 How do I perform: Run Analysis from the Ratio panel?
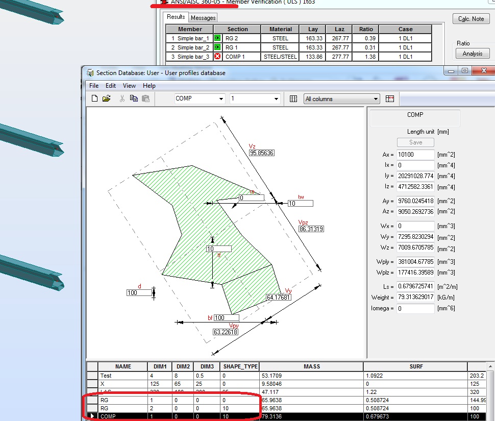[473, 53]
